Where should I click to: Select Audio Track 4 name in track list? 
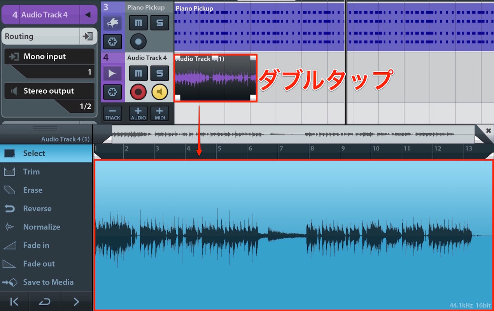(x=147, y=58)
